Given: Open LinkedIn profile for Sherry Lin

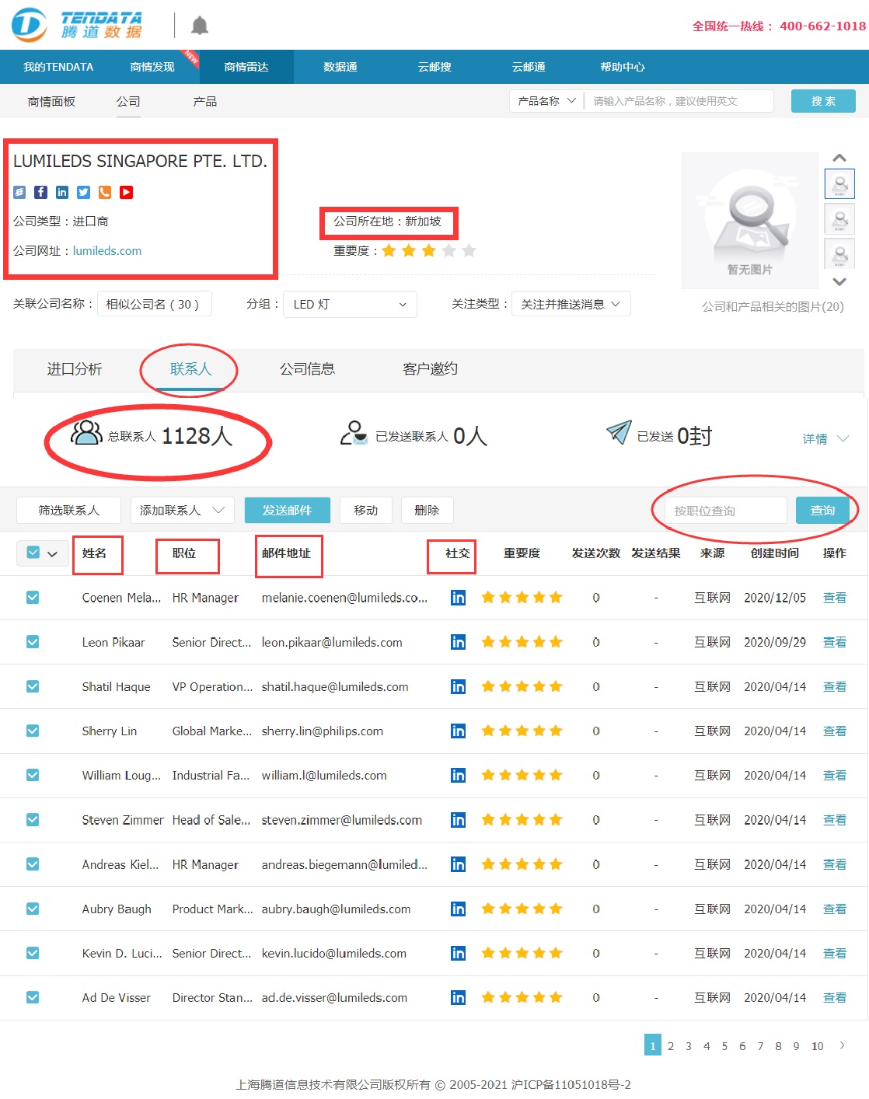Looking at the screenshot, I should tap(459, 731).
